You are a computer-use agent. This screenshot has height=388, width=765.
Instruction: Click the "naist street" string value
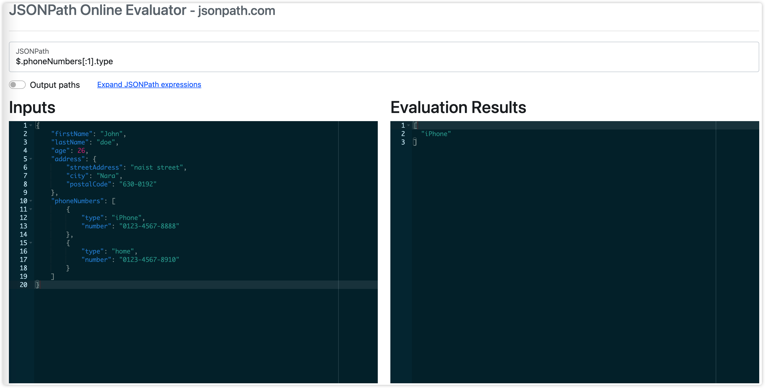[157, 168]
